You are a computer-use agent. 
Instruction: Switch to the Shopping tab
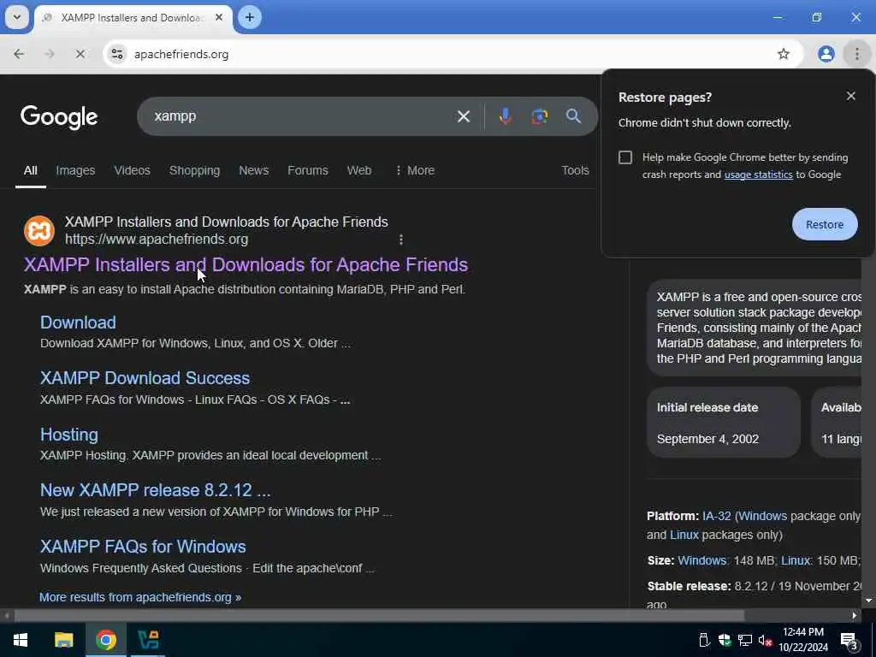194,170
